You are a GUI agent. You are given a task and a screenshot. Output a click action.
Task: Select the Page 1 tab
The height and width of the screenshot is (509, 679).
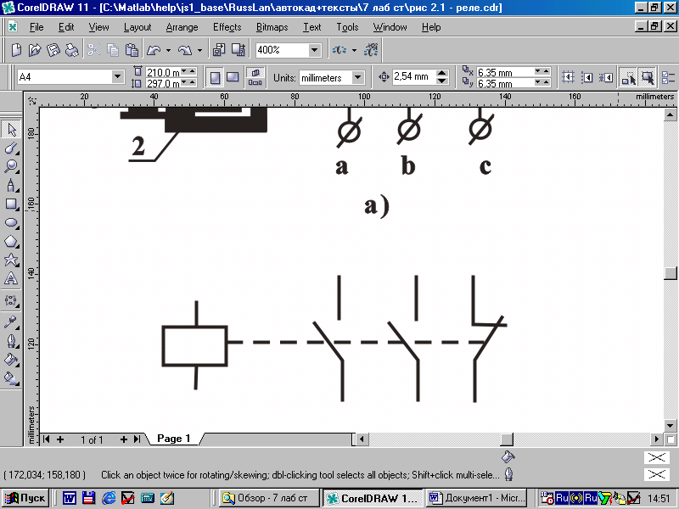[174, 439]
